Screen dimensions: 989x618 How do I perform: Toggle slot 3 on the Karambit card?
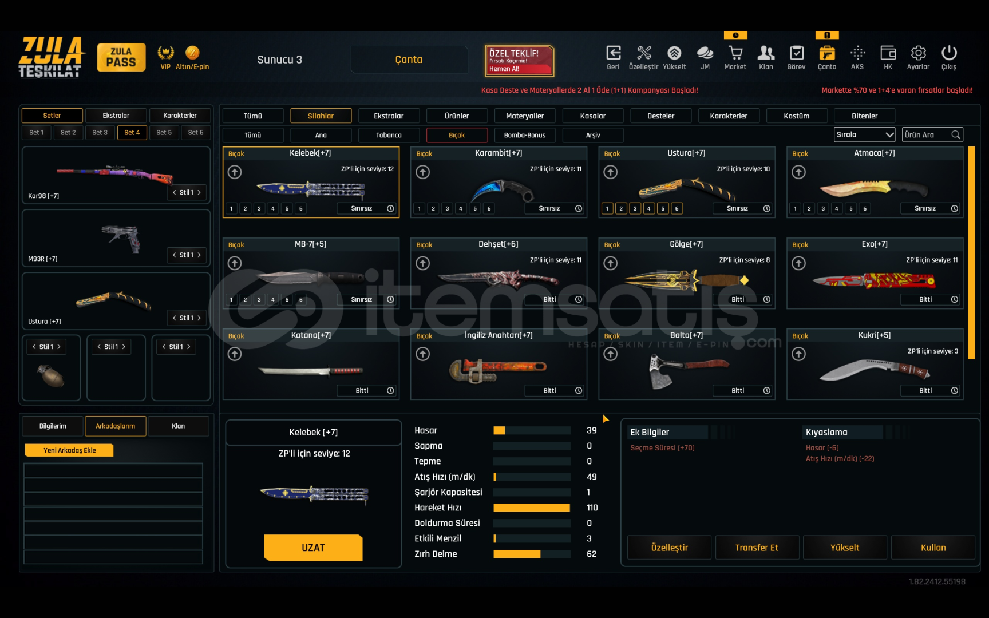[x=448, y=208]
